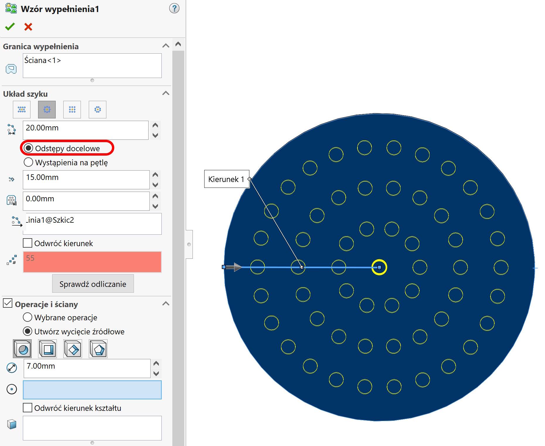Select the Odstępy docelowe radio button

pos(28,148)
